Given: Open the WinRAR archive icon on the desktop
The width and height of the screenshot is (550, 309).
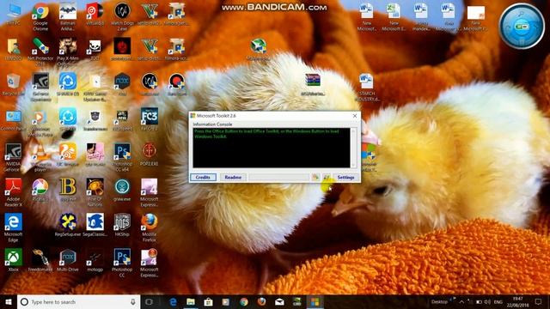Looking at the screenshot, I should pyautogui.click(x=313, y=84).
